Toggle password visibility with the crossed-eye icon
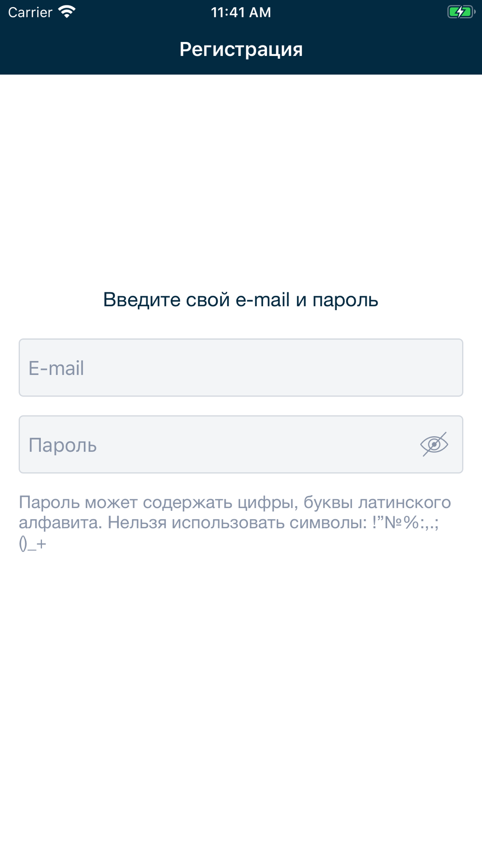Screen dimensions: 482x857 (x=434, y=444)
